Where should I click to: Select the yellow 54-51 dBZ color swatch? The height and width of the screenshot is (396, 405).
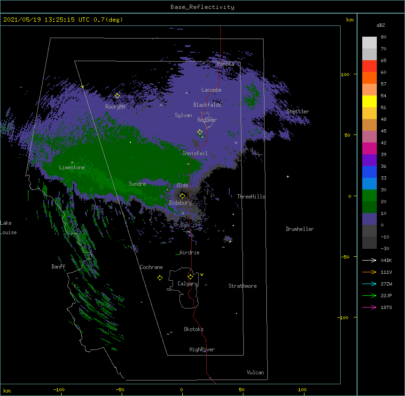pyautogui.click(x=369, y=101)
